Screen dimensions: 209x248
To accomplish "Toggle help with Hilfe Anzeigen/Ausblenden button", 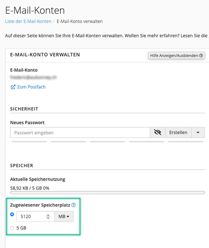I will click(x=176, y=55).
